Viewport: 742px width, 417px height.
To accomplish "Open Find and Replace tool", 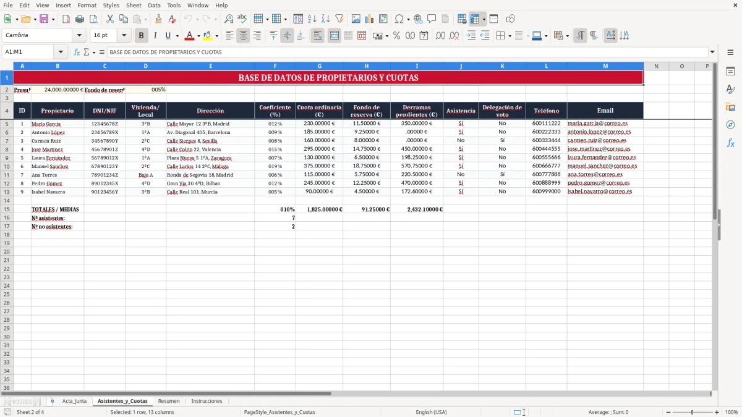I will 229,19.
